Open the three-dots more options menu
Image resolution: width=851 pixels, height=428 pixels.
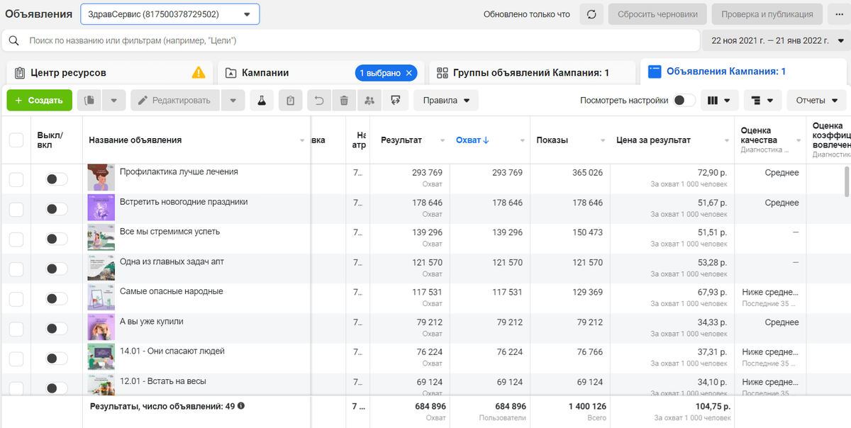840,14
